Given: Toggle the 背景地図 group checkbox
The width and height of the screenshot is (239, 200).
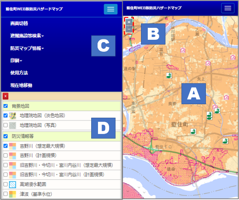Looking at the screenshot, I should tap(6, 106).
